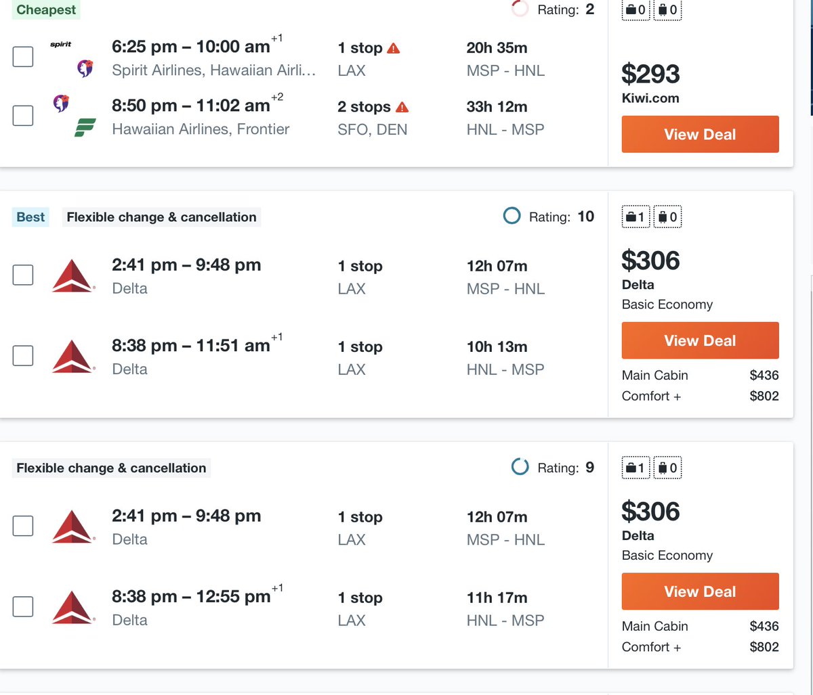Tick checkbox for Best 2:41 pm Delta flight

coord(23,275)
